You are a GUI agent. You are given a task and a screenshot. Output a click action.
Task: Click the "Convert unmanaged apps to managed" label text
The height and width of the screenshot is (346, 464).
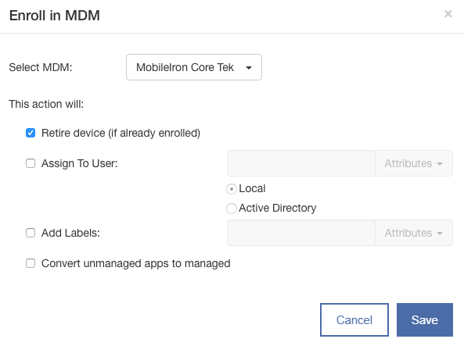136,263
